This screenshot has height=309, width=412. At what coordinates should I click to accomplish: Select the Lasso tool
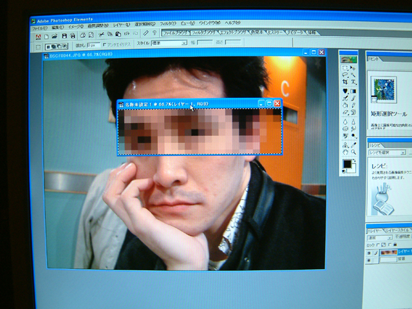click(x=345, y=75)
